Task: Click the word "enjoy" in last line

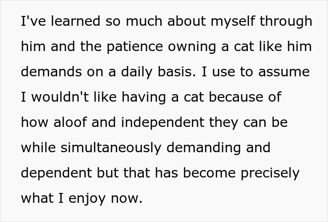Action: pos(87,199)
